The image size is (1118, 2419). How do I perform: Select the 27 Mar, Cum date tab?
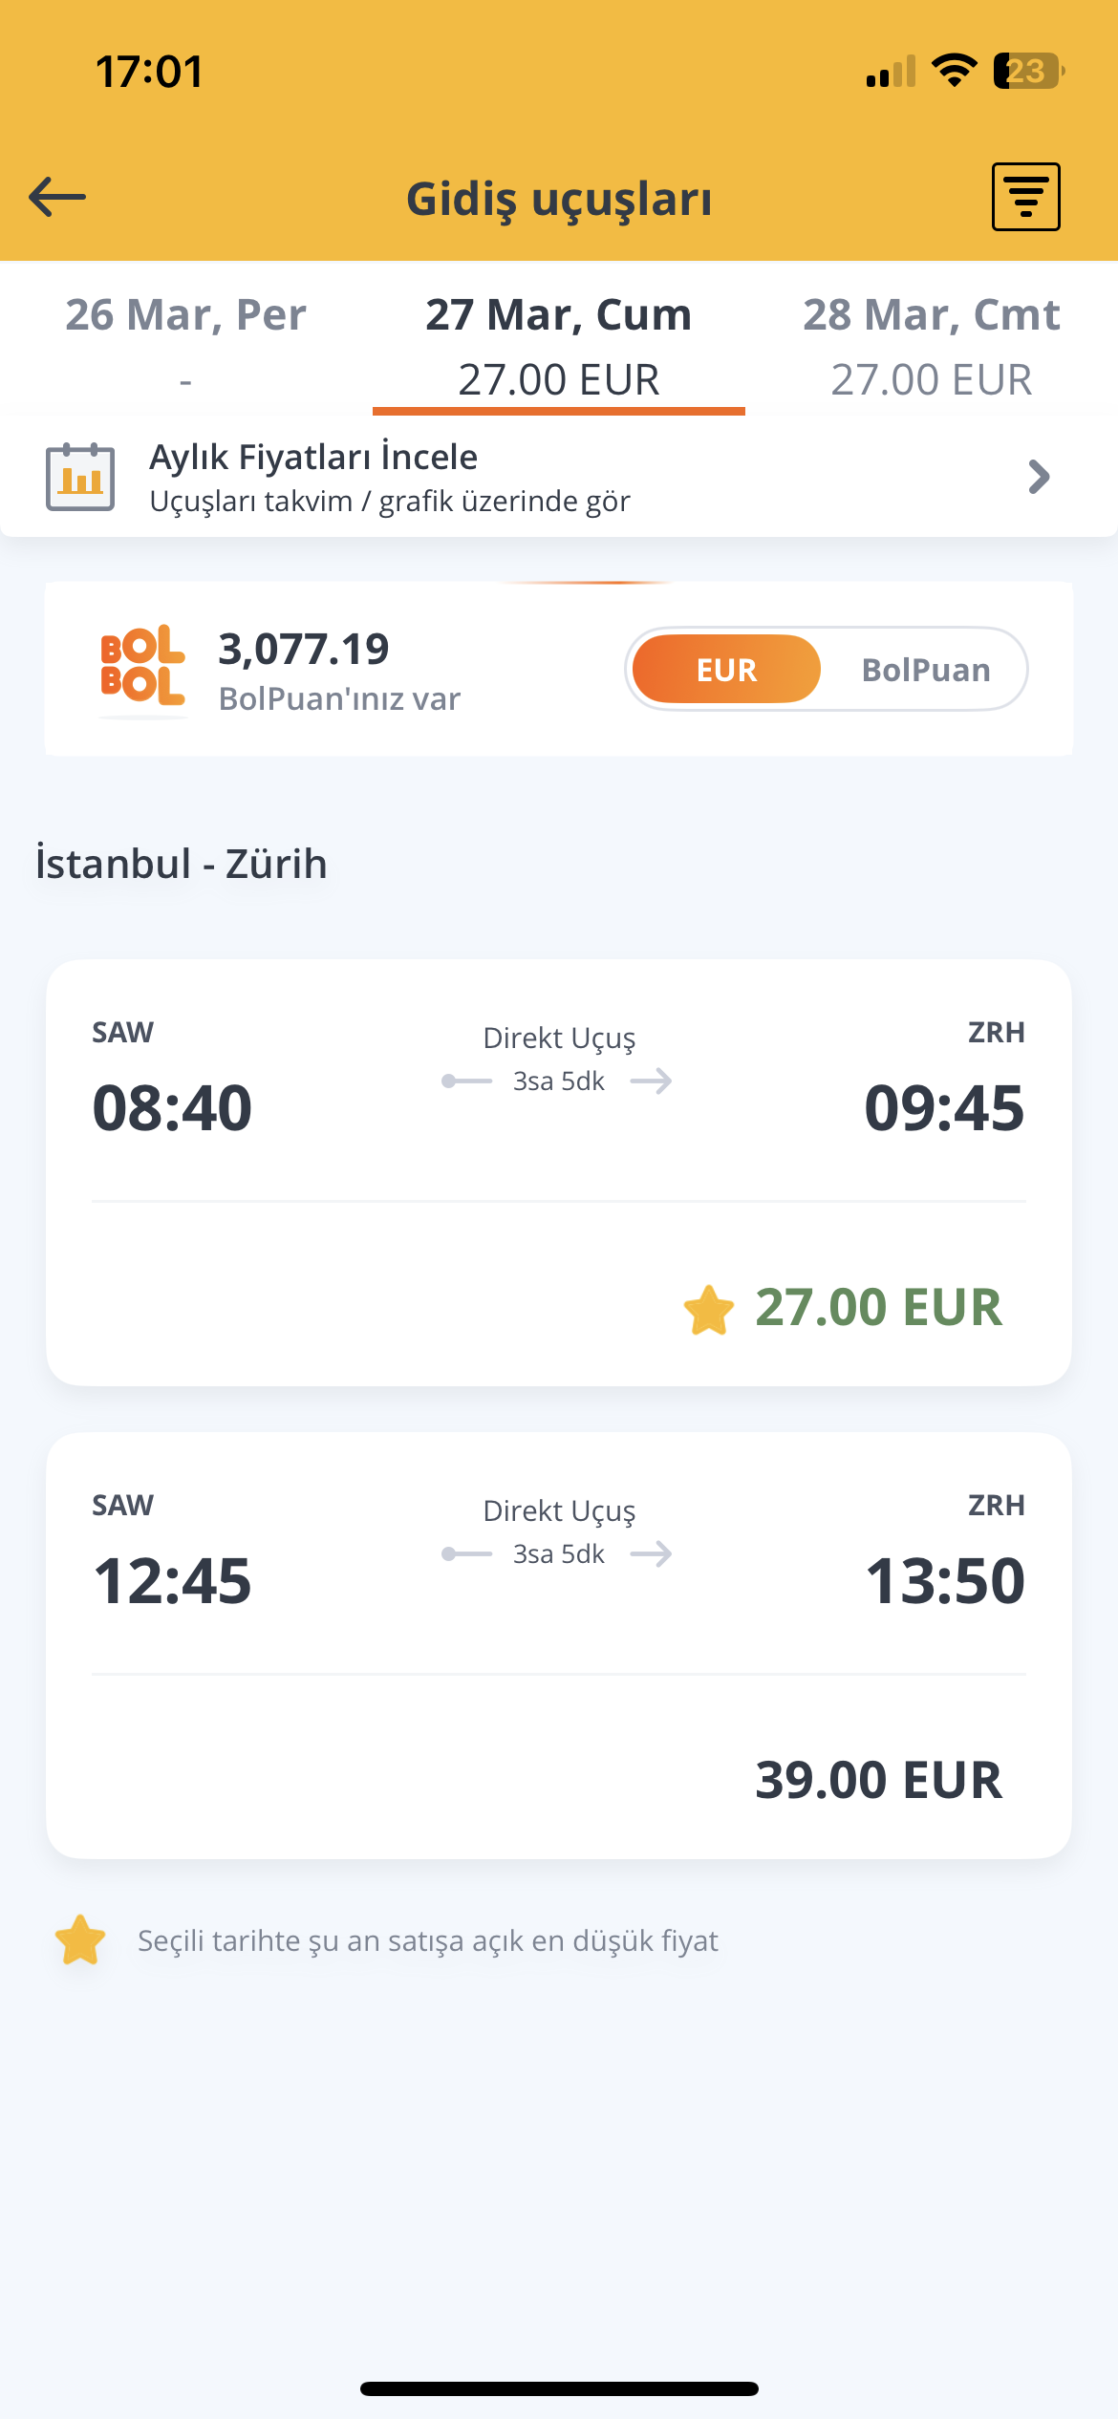[x=559, y=344]
